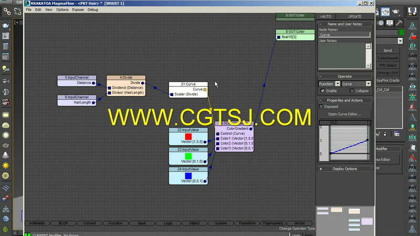Click the User Notes scroll down arrow
The image size is (420, 236).
(369, 66)
